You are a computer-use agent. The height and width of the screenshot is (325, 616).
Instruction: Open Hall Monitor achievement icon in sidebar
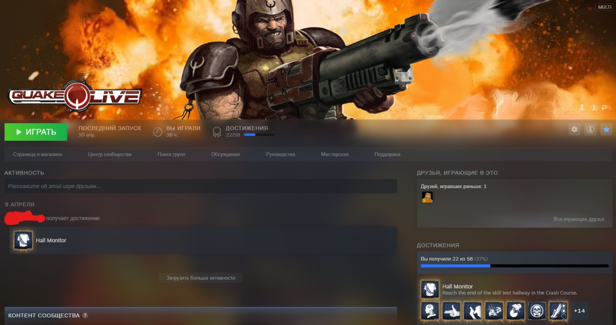coord(430,289)
